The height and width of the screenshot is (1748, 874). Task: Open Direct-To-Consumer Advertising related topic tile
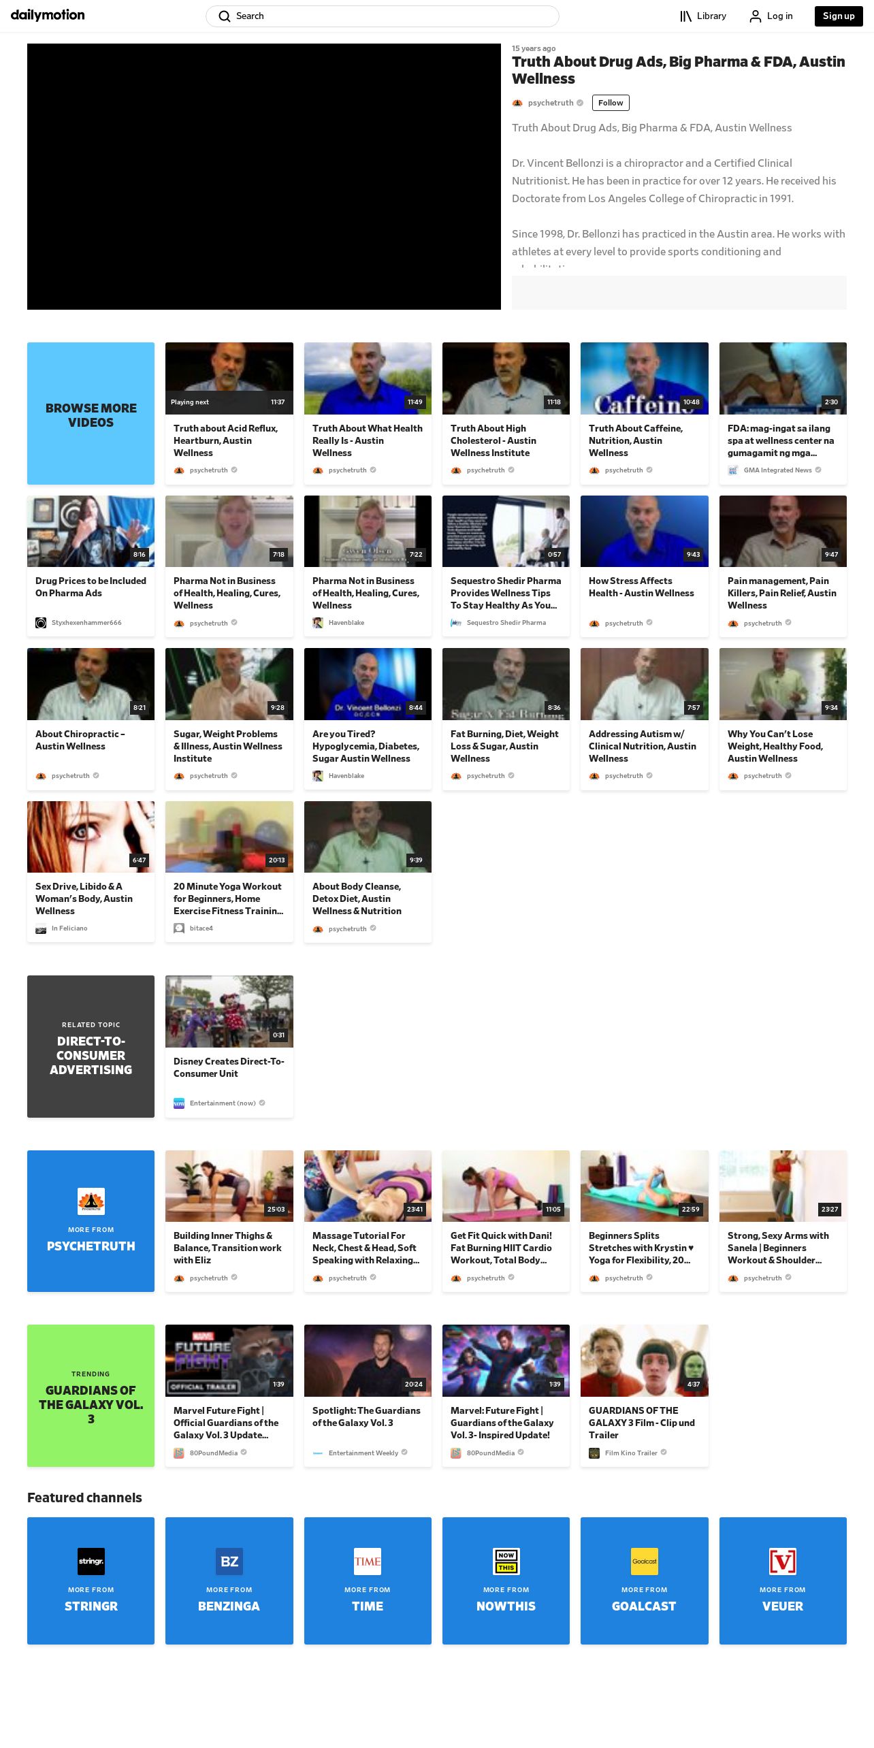91,1047
